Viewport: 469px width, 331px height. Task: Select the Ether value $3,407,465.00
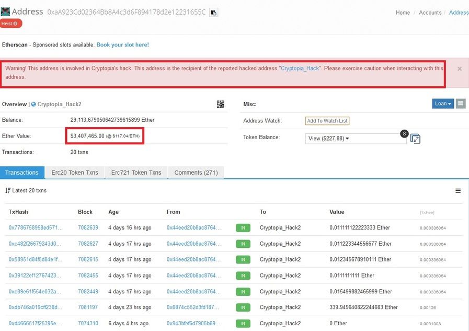click(x=87, y=136)
